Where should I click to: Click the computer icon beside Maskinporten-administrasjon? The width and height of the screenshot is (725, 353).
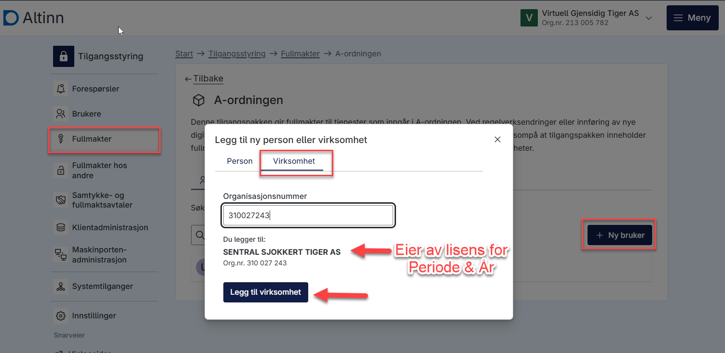tap(61, 254)
